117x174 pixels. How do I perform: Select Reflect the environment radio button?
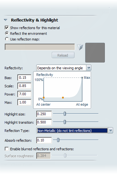pos(7,33)
